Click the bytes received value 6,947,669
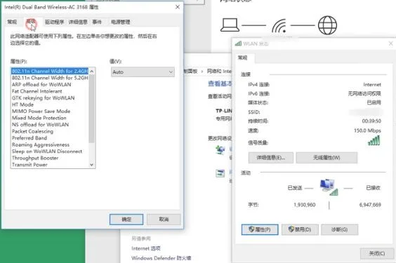The height and width of the screenshot is (263, 396). coord(370,205)
